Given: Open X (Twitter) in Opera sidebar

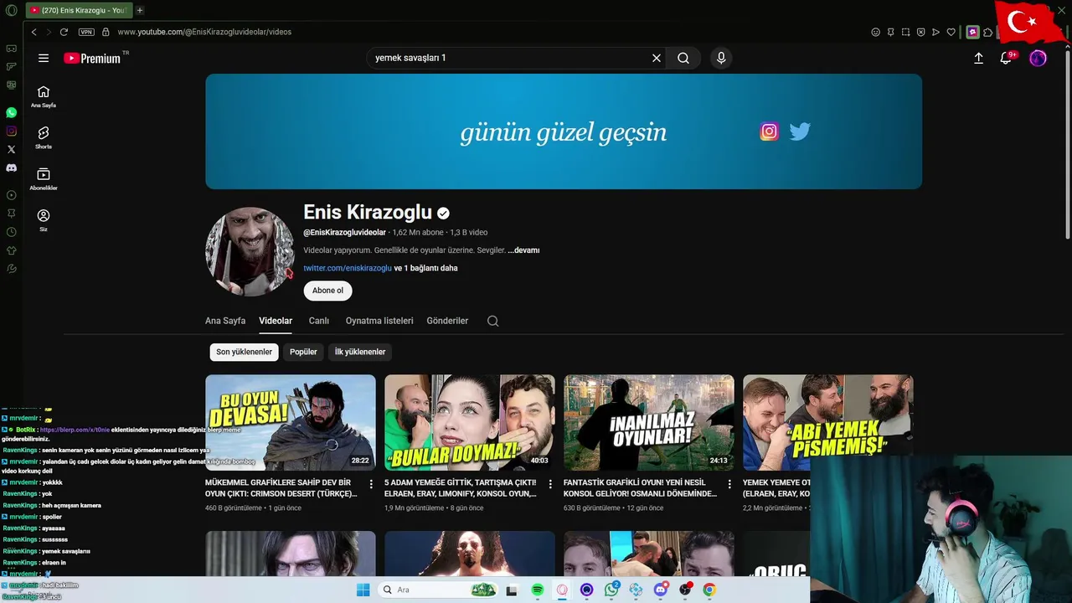Looking at the screenshot, I should (11, 149).
